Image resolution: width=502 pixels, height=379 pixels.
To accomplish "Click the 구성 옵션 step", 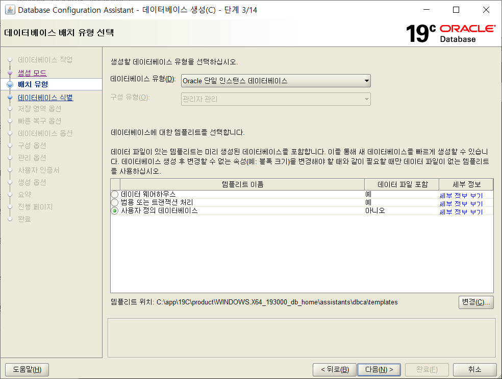I will (x=32, y=146).
